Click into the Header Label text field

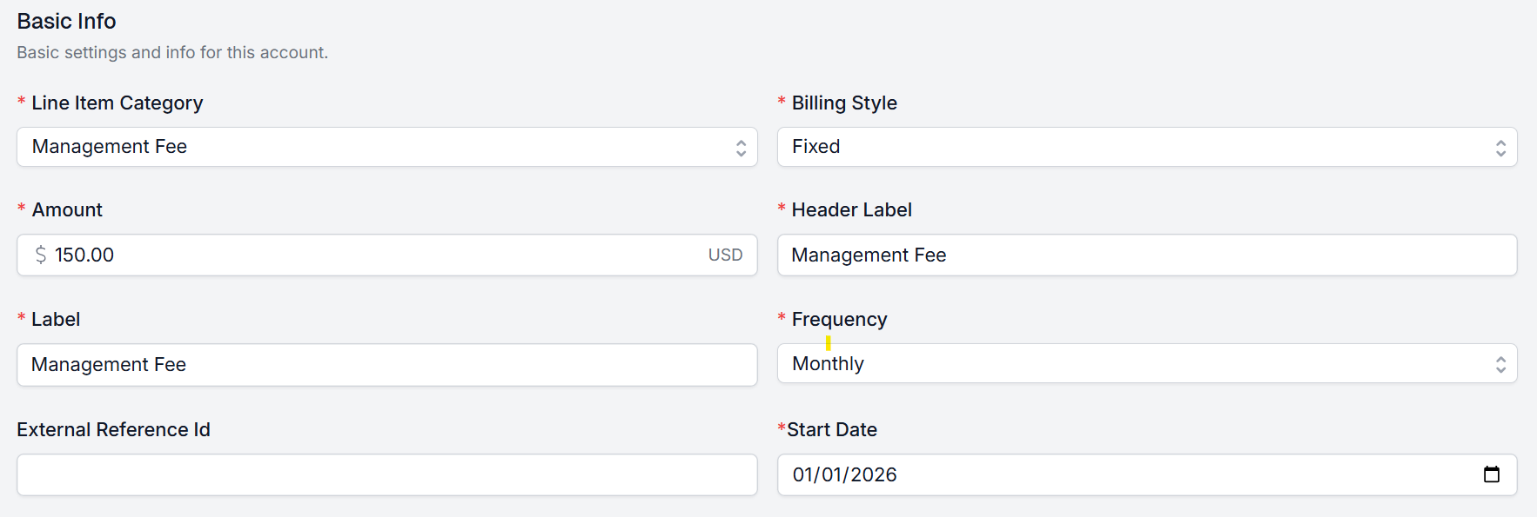(1145, 255)
